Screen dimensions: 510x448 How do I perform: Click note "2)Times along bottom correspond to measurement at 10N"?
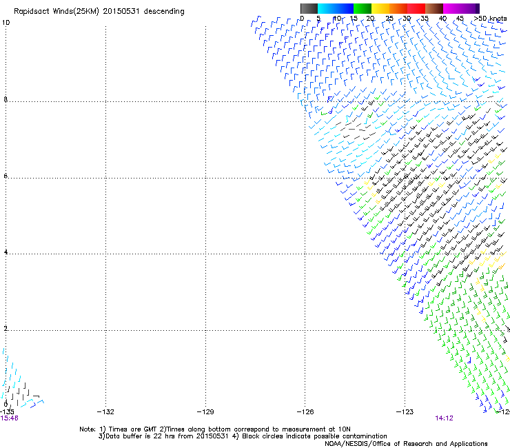point(255,429)
